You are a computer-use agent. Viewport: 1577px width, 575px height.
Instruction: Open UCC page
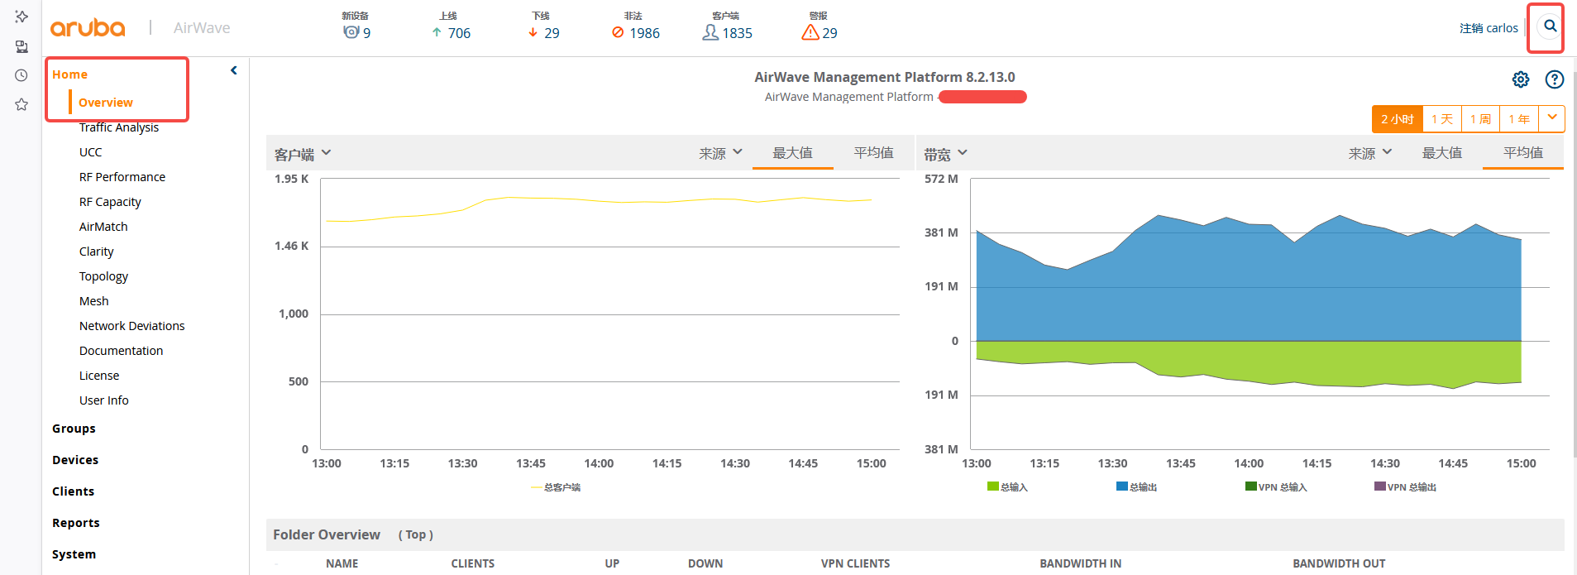coord(91,152)
